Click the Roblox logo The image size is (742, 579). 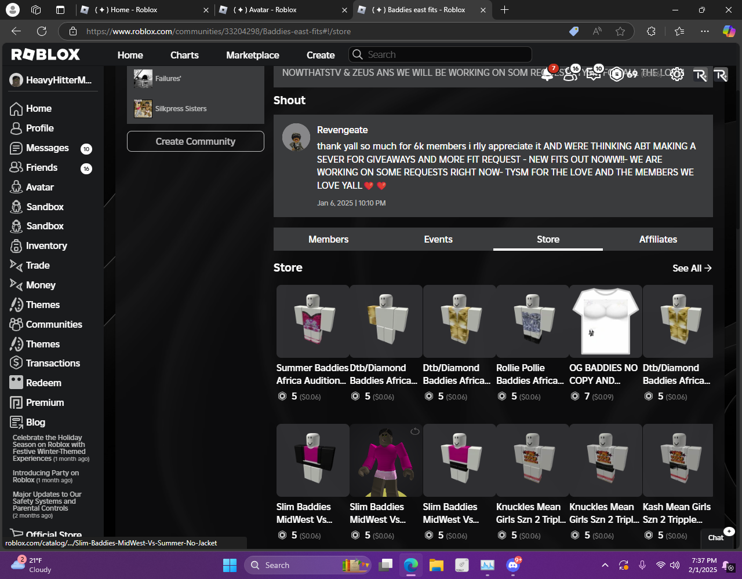(46, 54)
